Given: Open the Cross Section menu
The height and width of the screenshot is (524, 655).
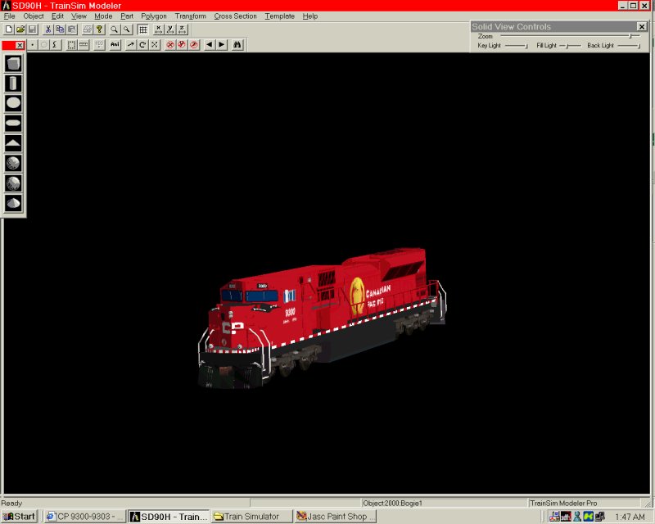Looking at the screenshot, I should click(235, 16).
